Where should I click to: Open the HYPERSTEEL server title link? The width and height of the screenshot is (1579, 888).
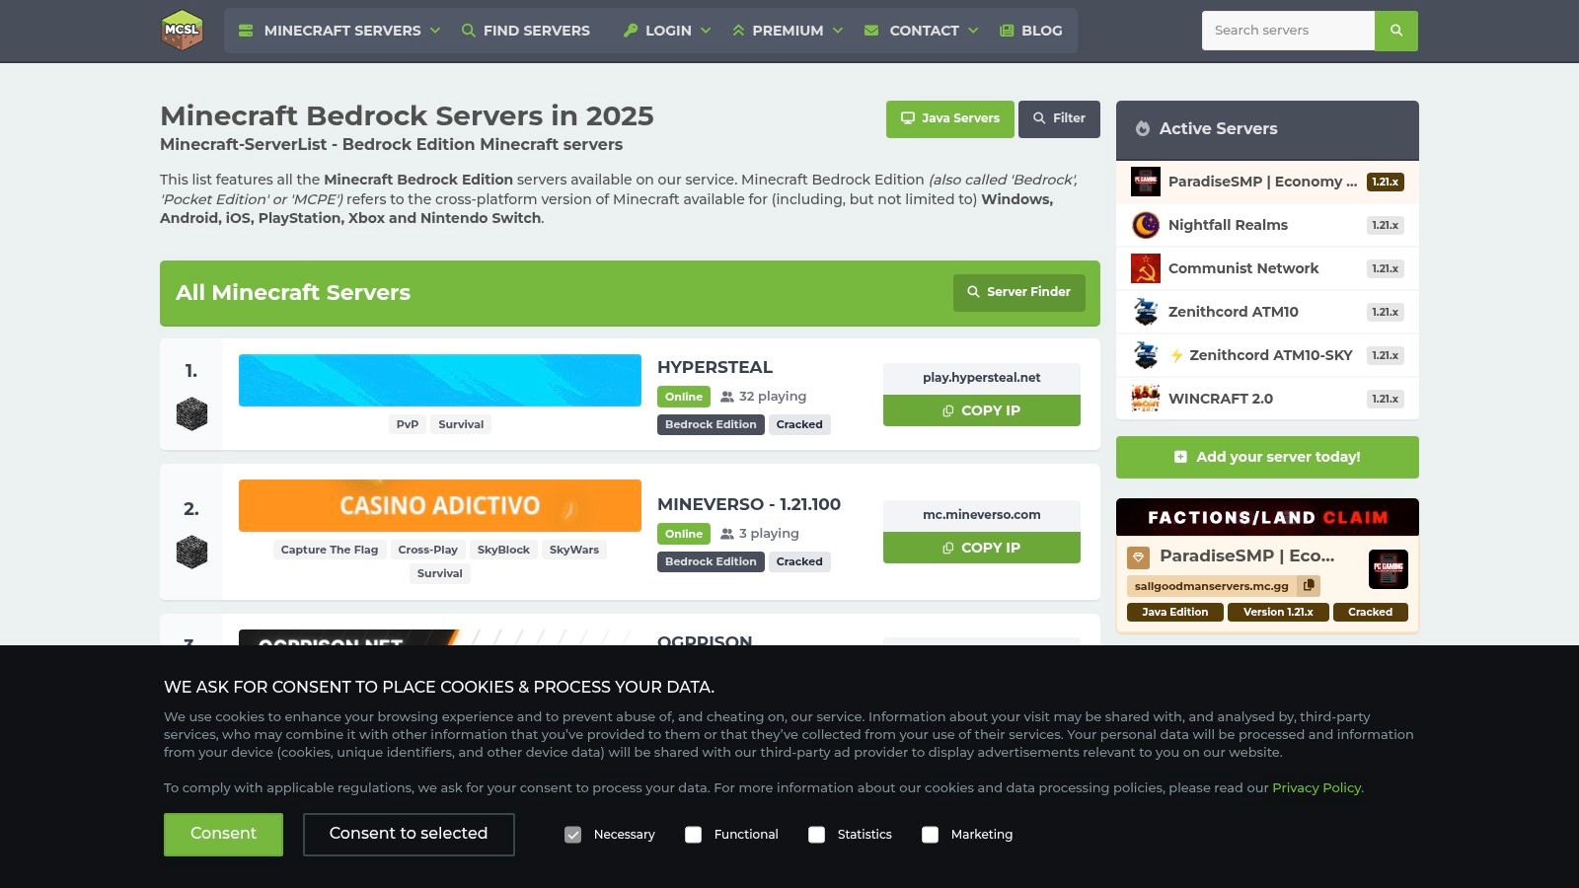pyautogui.click(x=714, y=367)
